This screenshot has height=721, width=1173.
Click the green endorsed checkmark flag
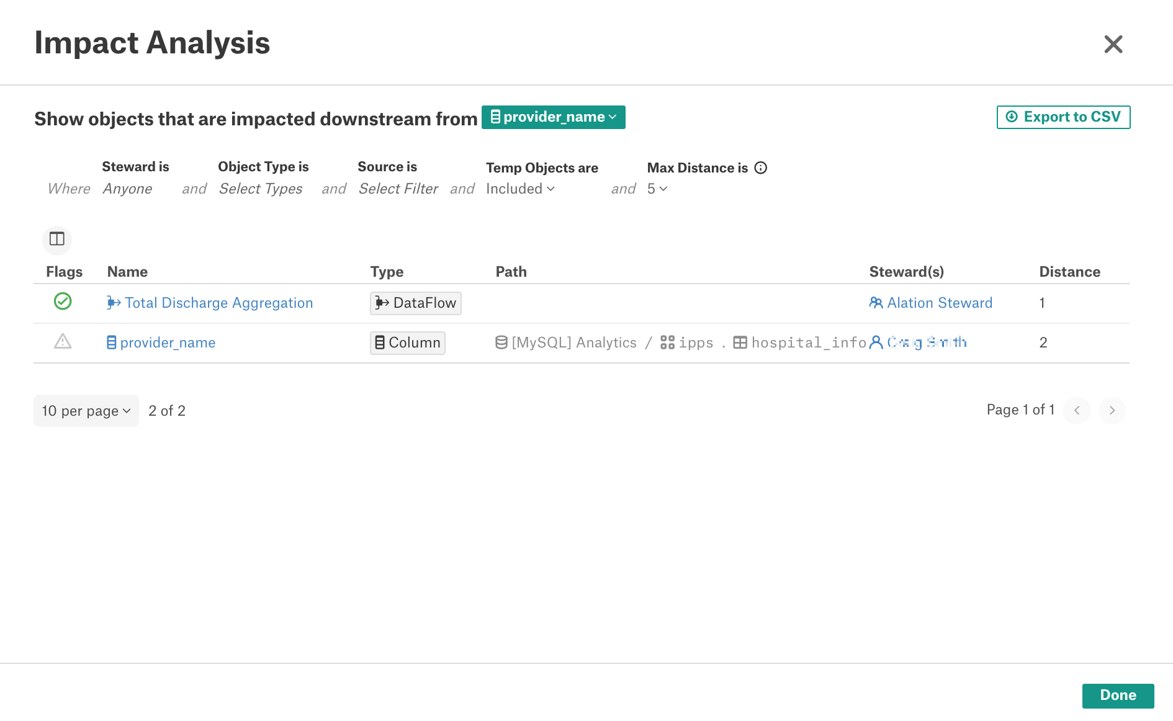(63, 302)
